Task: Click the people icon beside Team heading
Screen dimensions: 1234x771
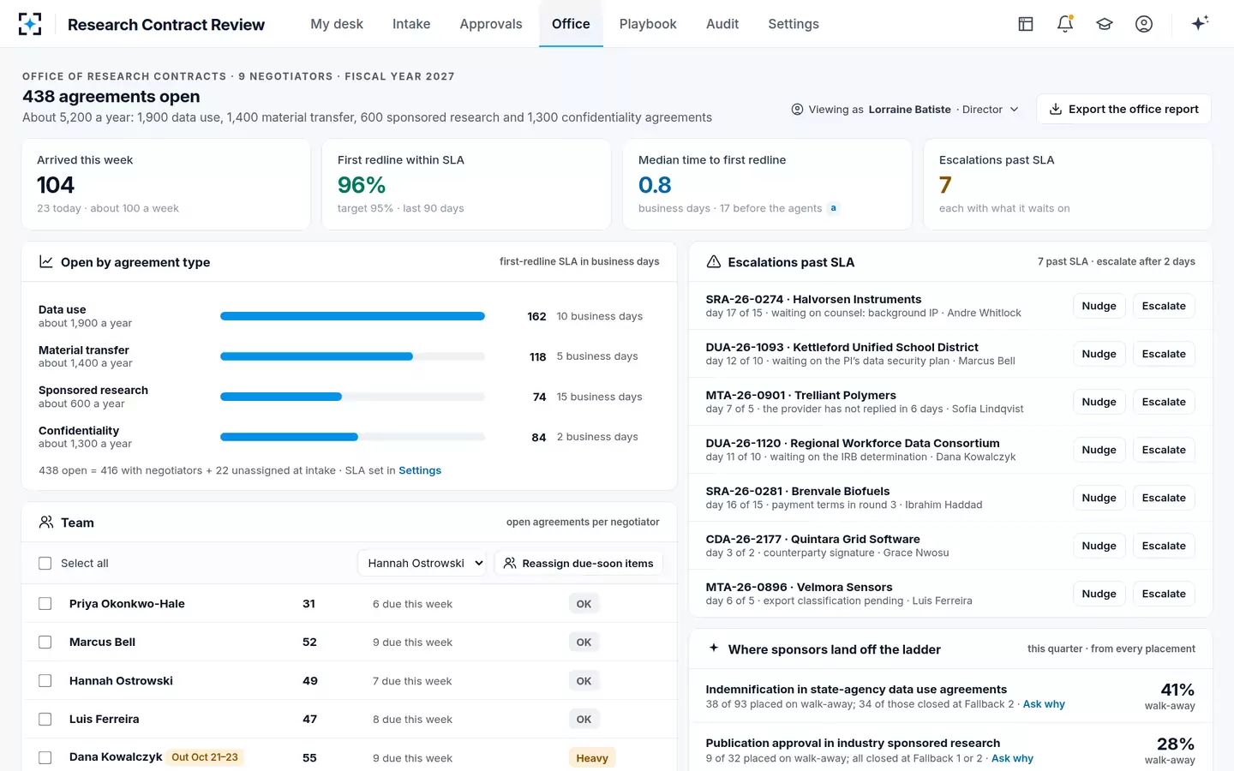Action: [46, 523]
